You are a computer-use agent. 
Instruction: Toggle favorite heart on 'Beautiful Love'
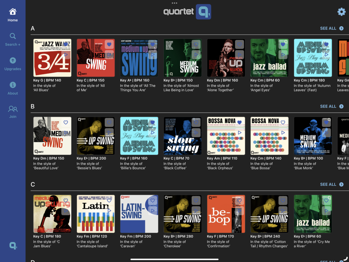pyautogui.click(x=66, y=123)
